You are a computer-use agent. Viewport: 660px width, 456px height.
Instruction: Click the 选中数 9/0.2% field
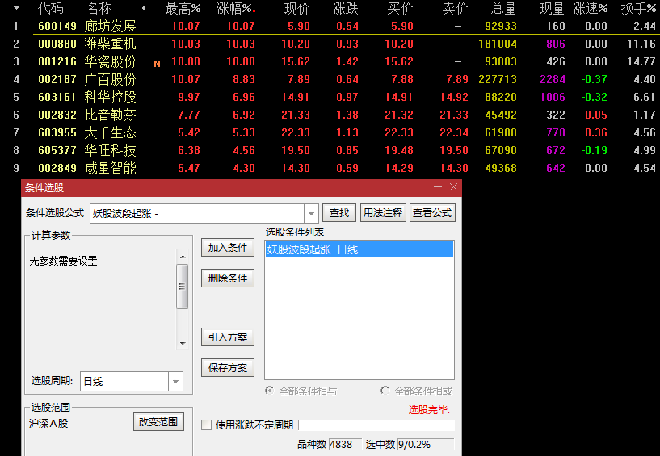point(426,444)
